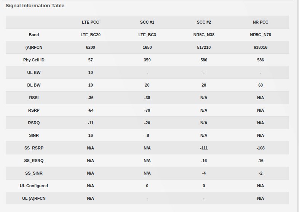299x212 pixels.
Task: Click the SINR row label
Action: pyautogui.click(x=34, y=135)
